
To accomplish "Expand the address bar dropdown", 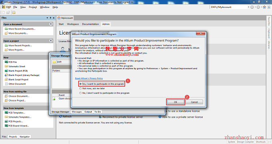I will (x=248, y=7).
